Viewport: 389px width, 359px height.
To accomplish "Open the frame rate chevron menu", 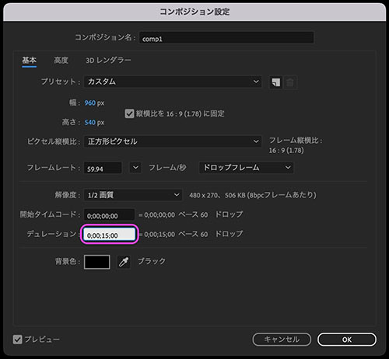I will tap(135, 168).
